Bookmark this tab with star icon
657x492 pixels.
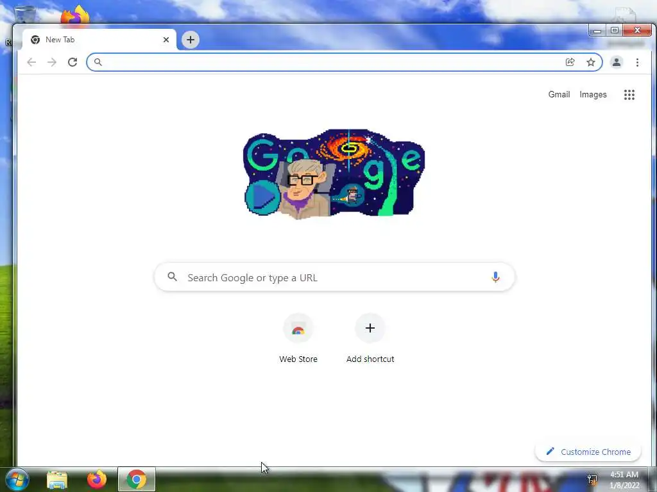point(591,62)
